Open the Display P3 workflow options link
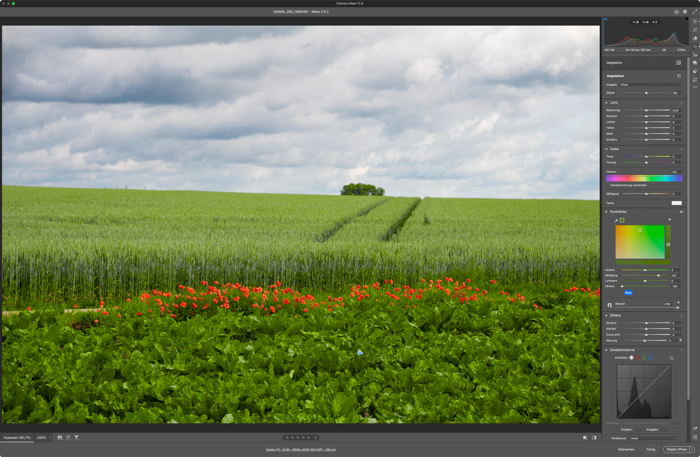This screenshot has width=700, height=457. (301, 450)
